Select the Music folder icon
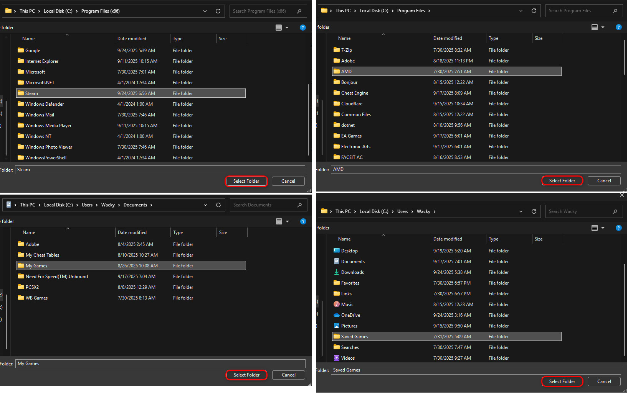 (x=336, y=305)
